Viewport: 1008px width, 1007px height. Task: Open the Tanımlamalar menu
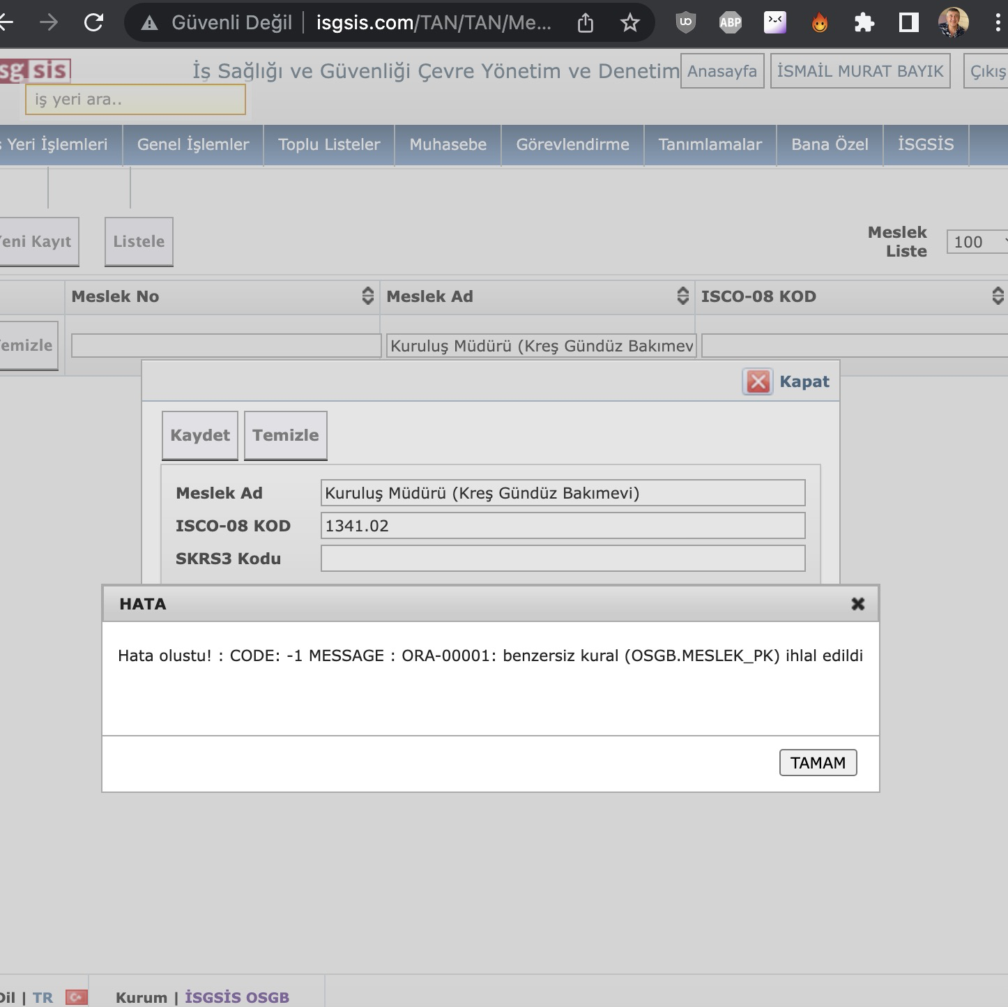click(x=710, y=144)
